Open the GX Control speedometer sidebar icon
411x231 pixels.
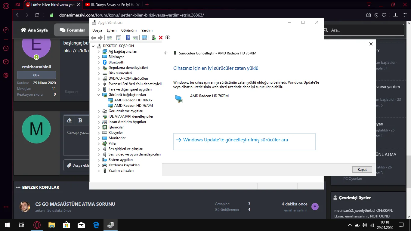[x=6, y=30]
